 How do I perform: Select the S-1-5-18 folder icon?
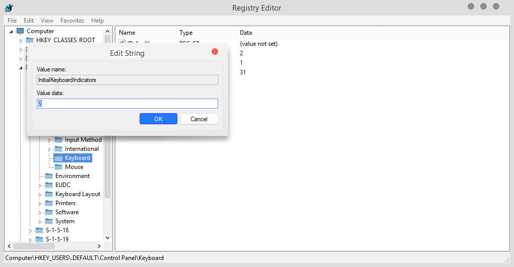point(39,230)
